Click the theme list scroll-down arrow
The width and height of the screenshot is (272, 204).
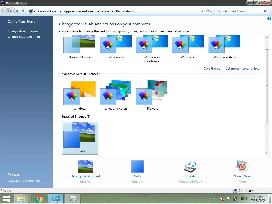click(x=267, y=152)
